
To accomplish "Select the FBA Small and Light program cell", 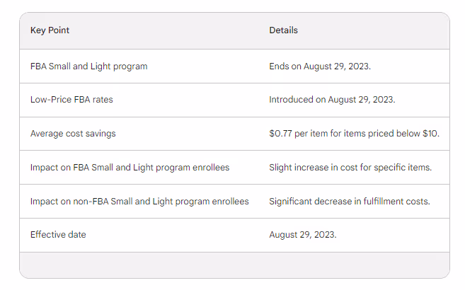I will coord(88,66).
